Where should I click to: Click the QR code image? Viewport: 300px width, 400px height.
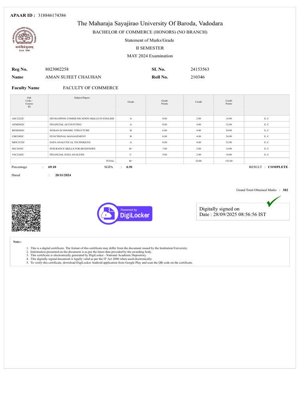(26, 218)
